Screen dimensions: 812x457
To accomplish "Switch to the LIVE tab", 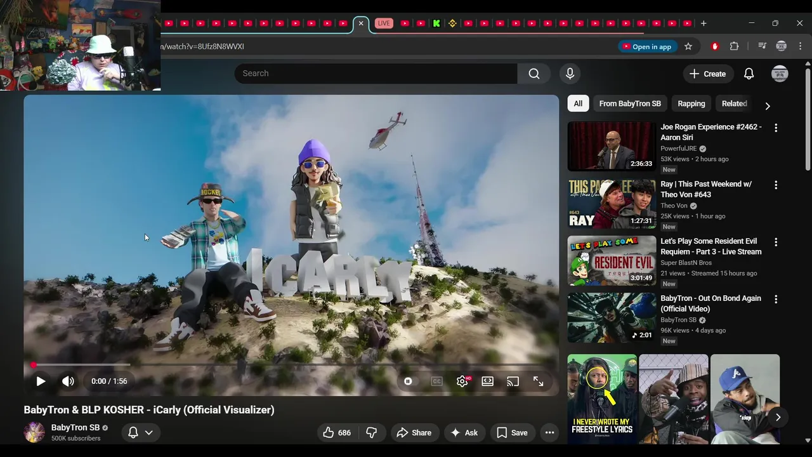I will [384, 23].
